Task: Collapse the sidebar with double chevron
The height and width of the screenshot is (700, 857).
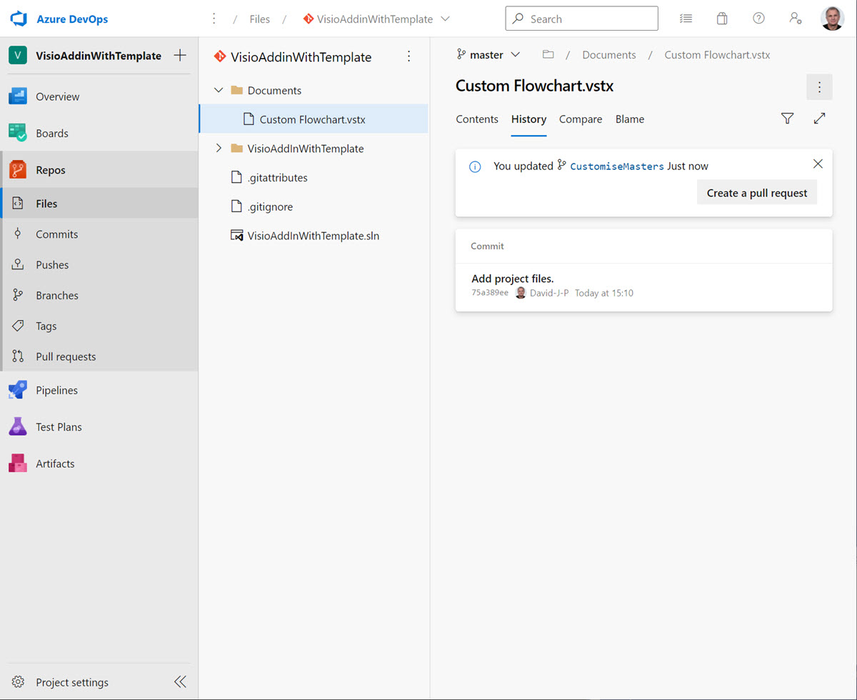Action: 180,681
